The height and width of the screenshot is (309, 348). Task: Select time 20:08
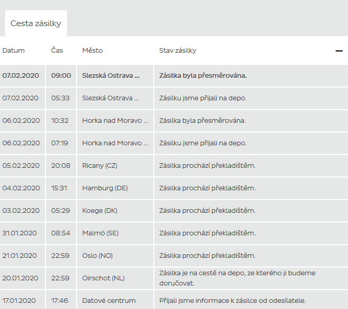point(61,166)
